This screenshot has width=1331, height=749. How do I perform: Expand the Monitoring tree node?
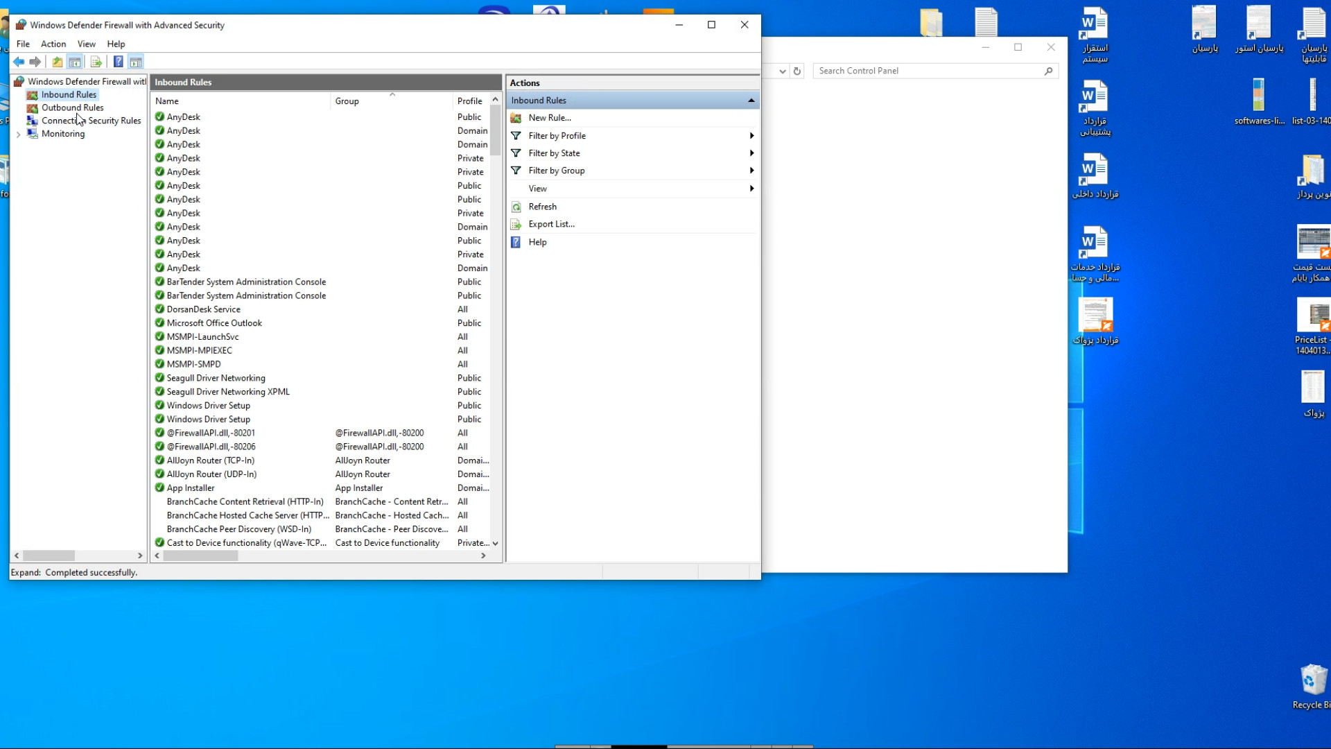pos(19,135)
